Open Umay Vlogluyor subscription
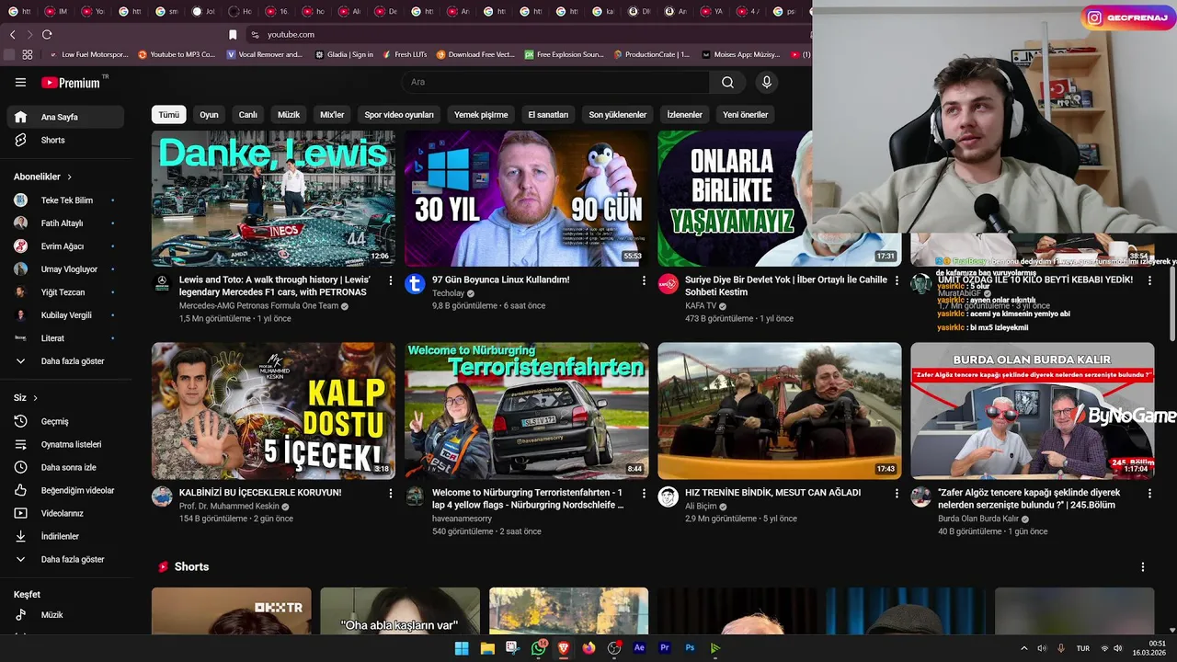 tap(65, 268)
